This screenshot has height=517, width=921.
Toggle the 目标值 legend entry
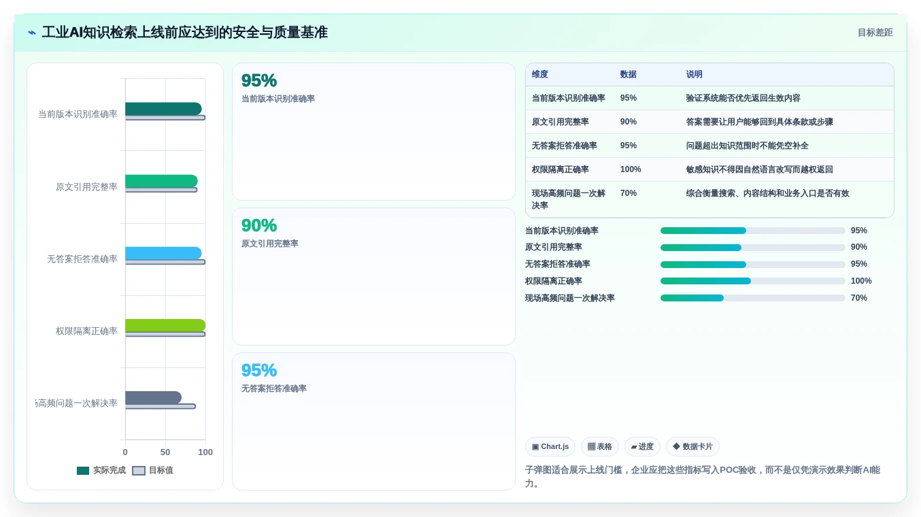tap(152, 470)
